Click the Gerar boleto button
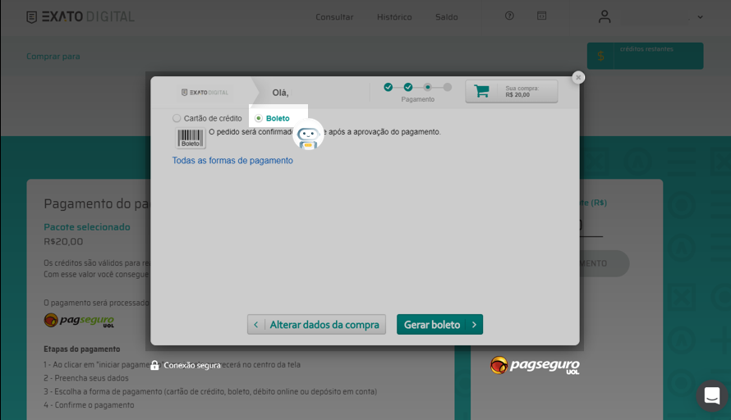This screenshot has width=731, height=420. (439, 325)
